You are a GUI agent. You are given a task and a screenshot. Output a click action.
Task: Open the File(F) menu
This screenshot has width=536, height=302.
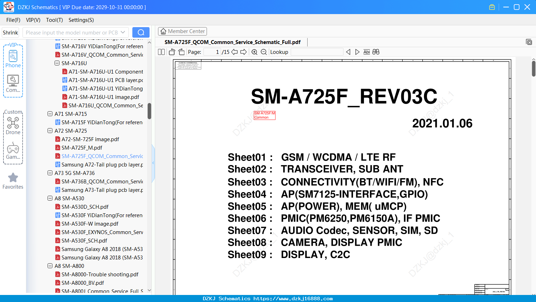pyautogui.click(x=13, y=20)
